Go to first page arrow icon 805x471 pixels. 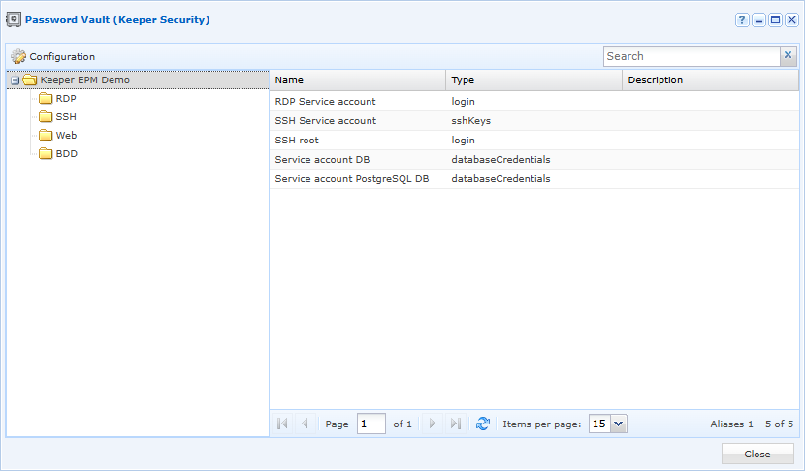(282, 424)
